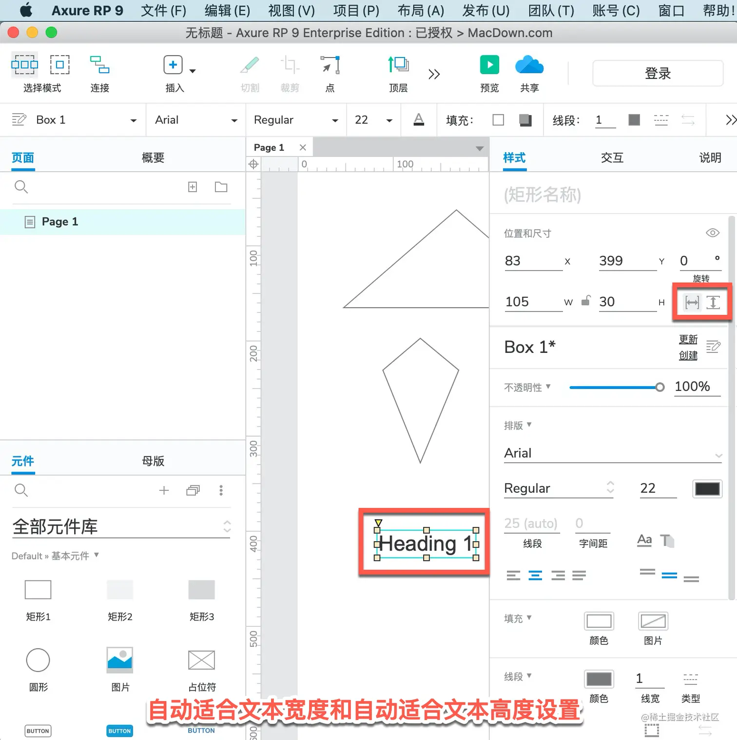Show more toolbar items in the main toolbar
The height and width of the screenshot is (740, 737).
pos(434,74)
